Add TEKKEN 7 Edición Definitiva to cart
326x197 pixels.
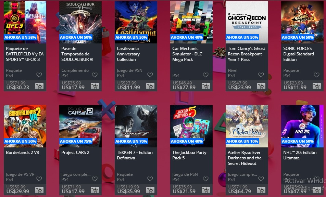(150, 190)
